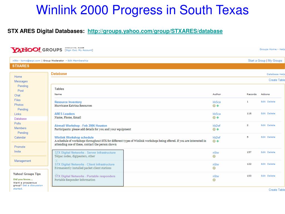The width and height of the screenshot is (285, 214).
Task: Open Pending under Photos
Action: pyautogui.click(x=23, y=109)
